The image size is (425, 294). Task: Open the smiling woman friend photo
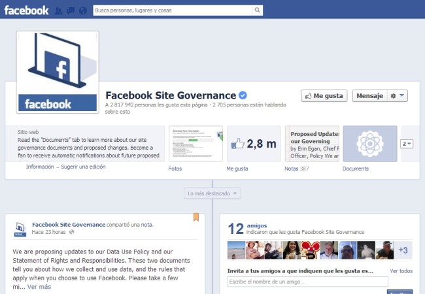[292, 250]
